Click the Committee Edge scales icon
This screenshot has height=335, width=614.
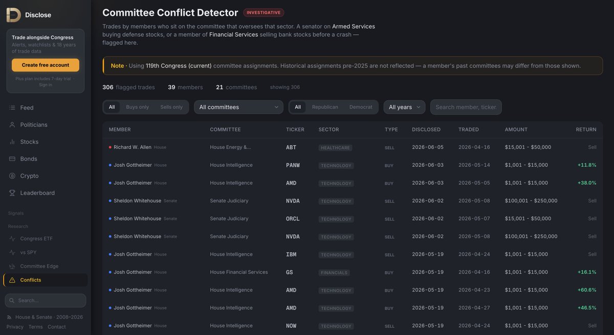click(x=12, y=266)
